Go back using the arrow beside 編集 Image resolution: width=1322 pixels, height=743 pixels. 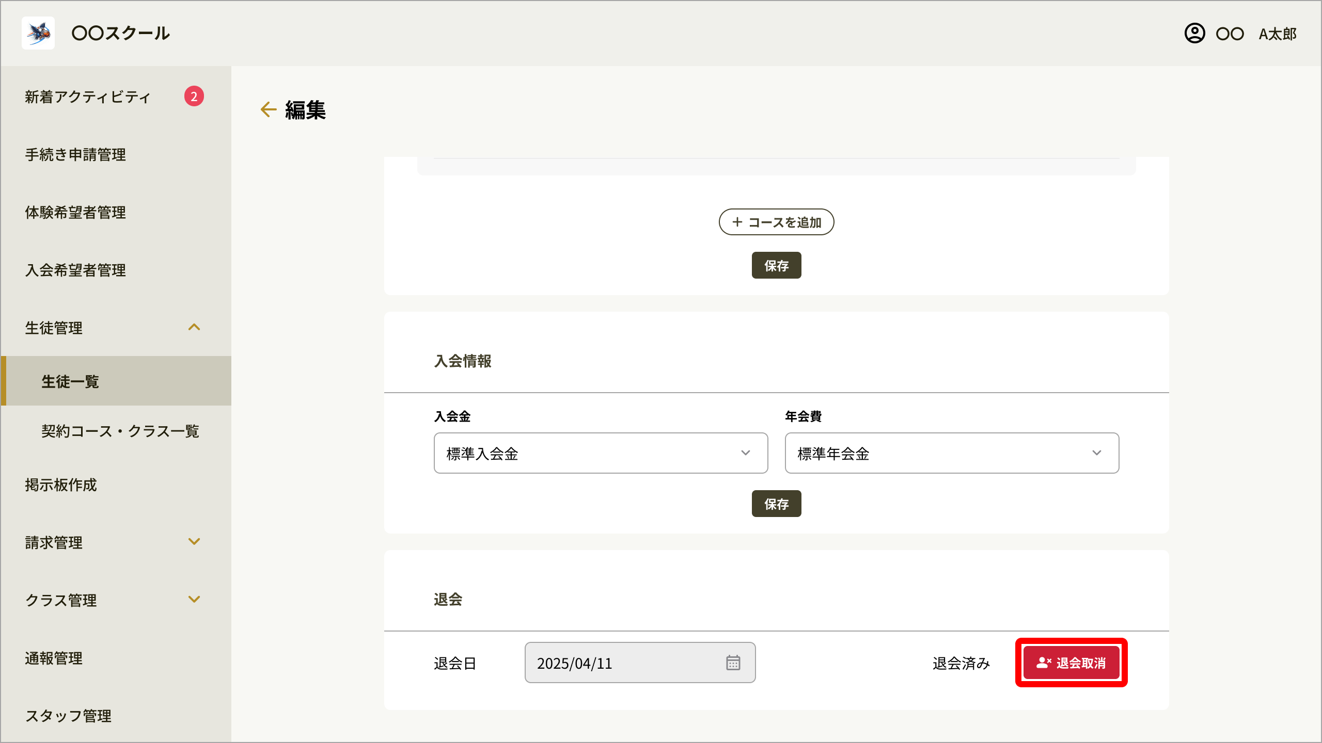pos(269,109)
